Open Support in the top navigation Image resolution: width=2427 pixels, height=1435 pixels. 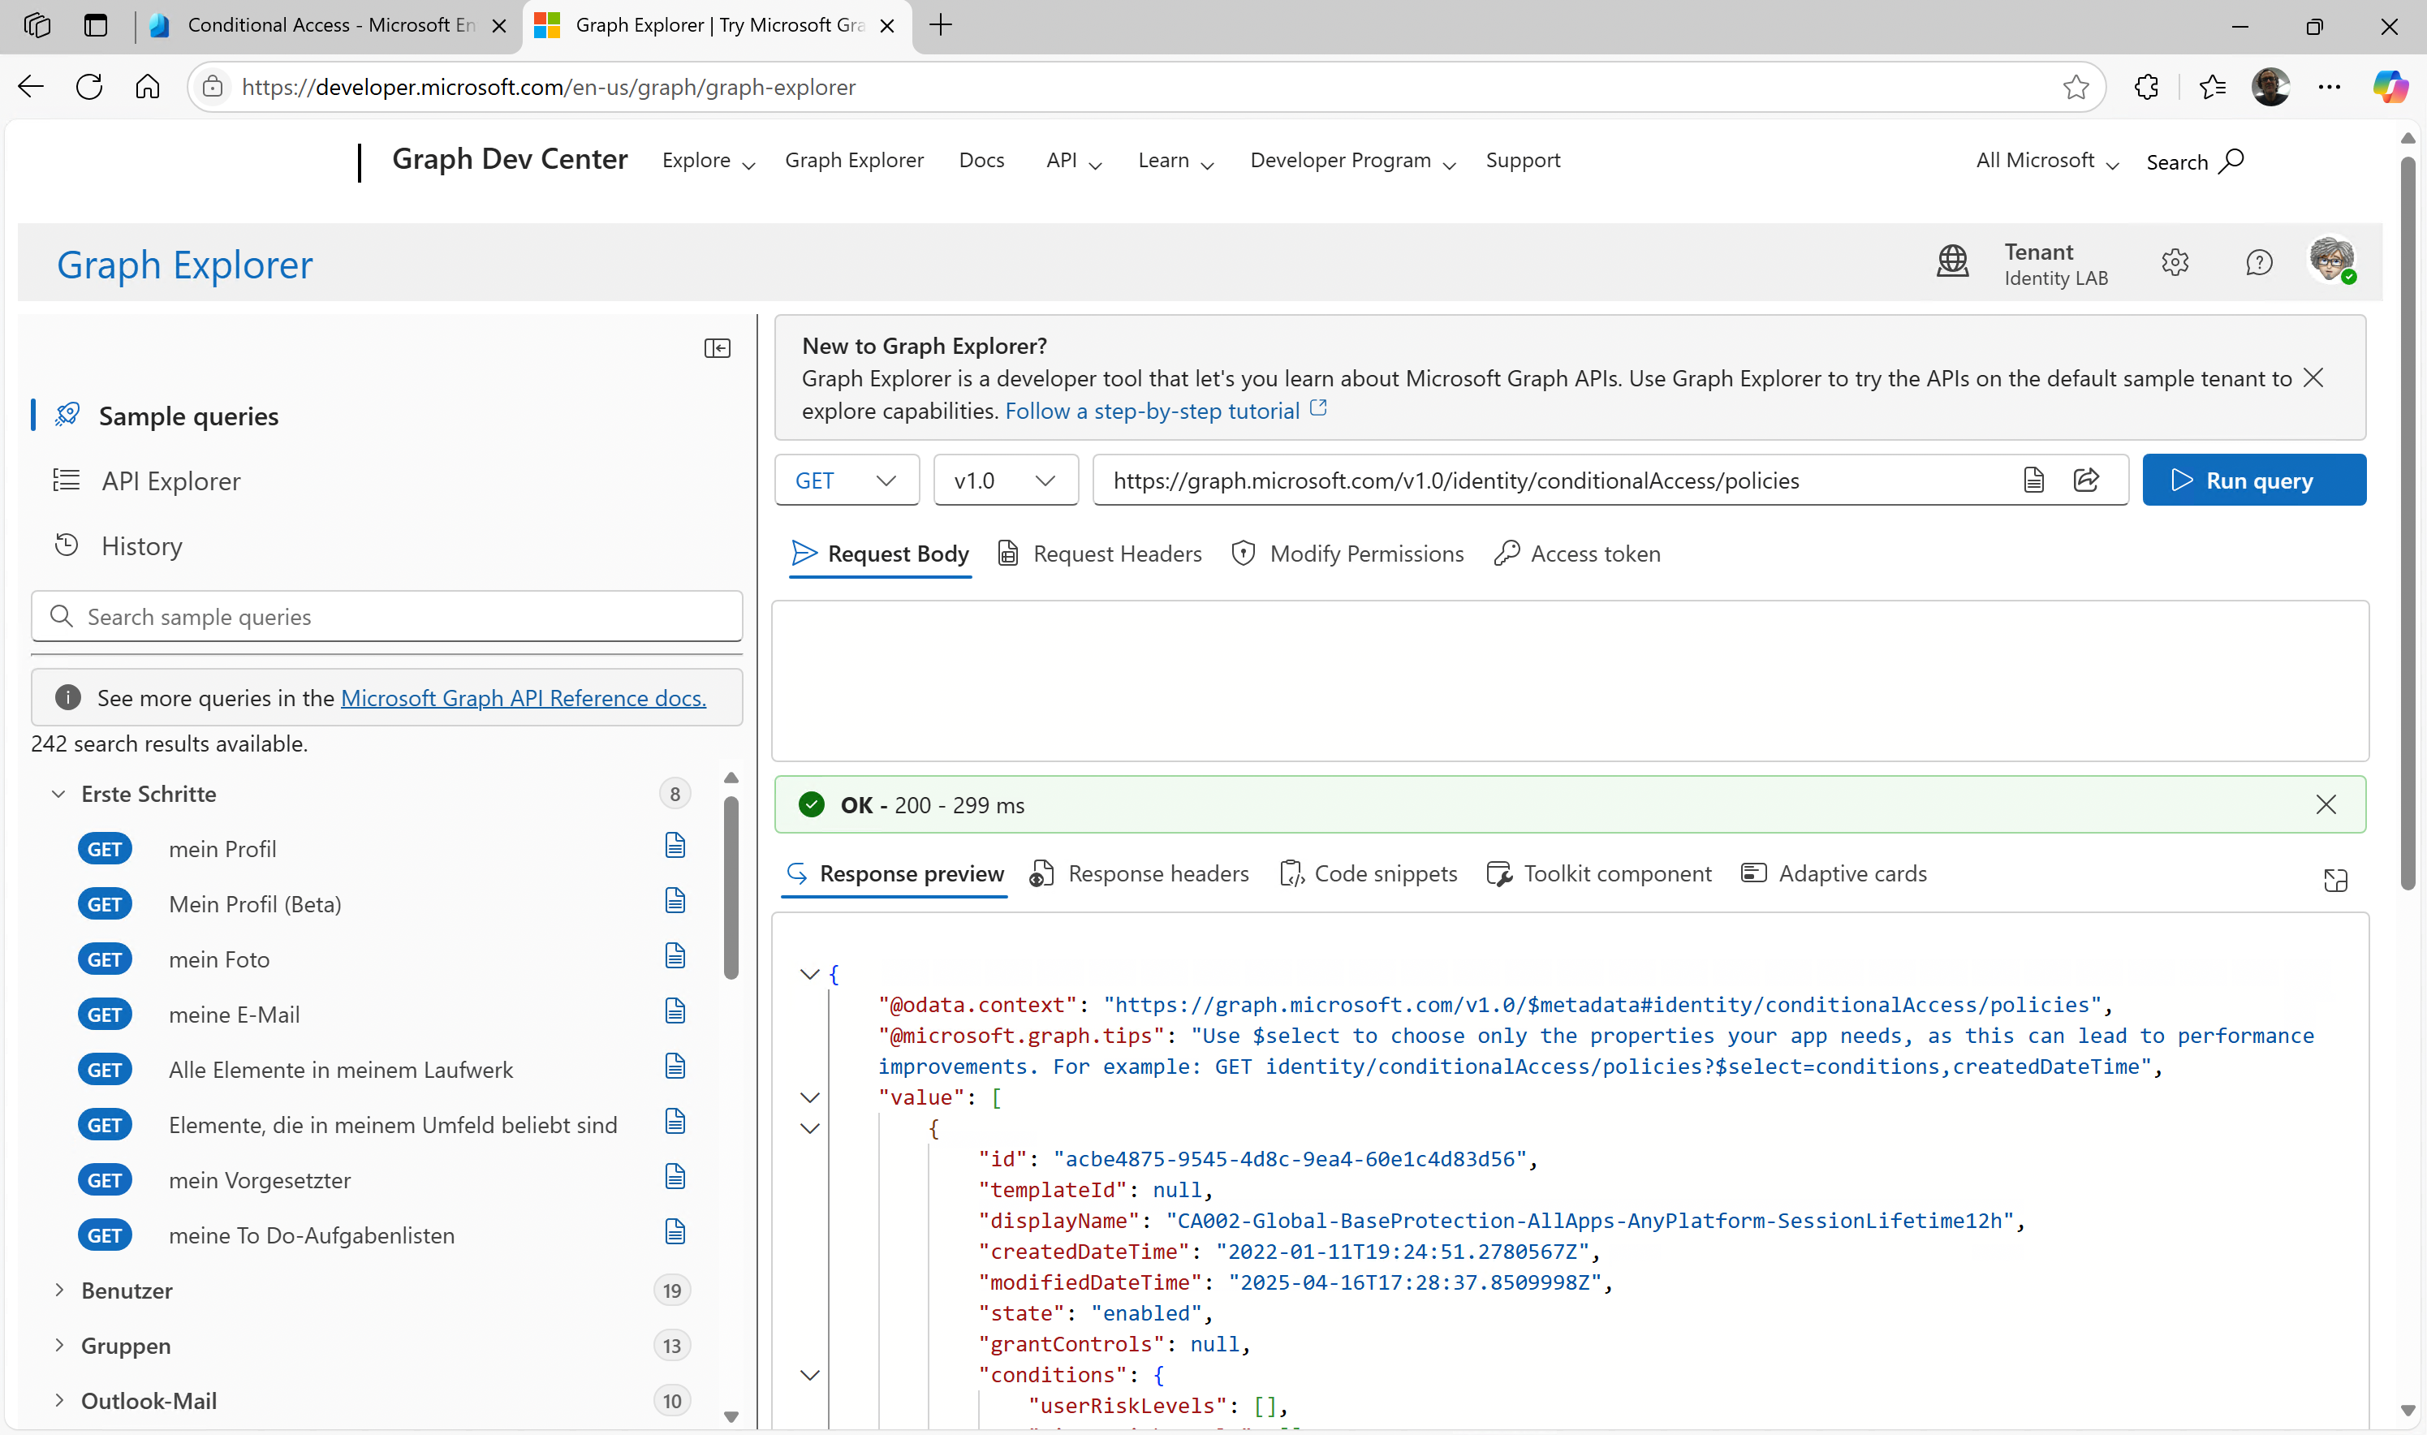pyautogui.click(x=1523, y=161)
